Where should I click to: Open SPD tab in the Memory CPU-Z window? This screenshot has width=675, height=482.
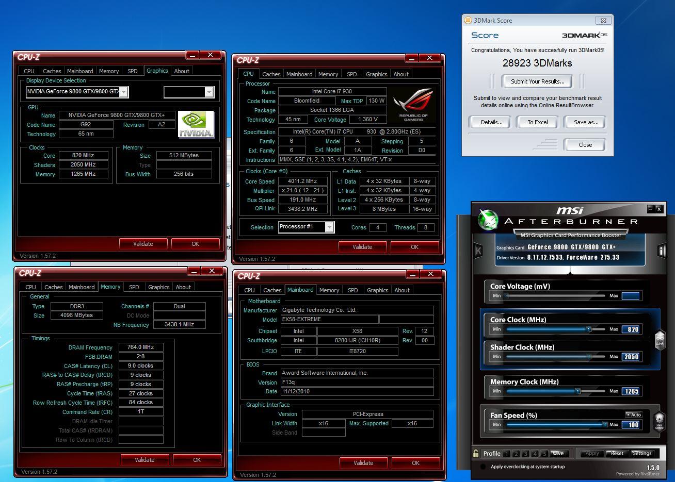tap(134, 287)
